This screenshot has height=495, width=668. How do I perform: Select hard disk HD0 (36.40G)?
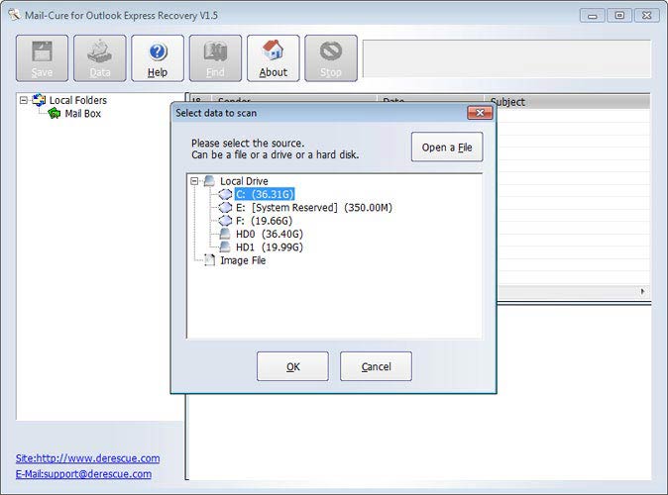[270, 234]
